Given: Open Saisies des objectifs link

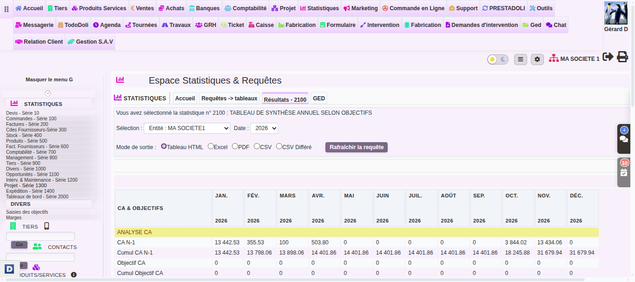Looking at the screenshot, I should (27, 212).
